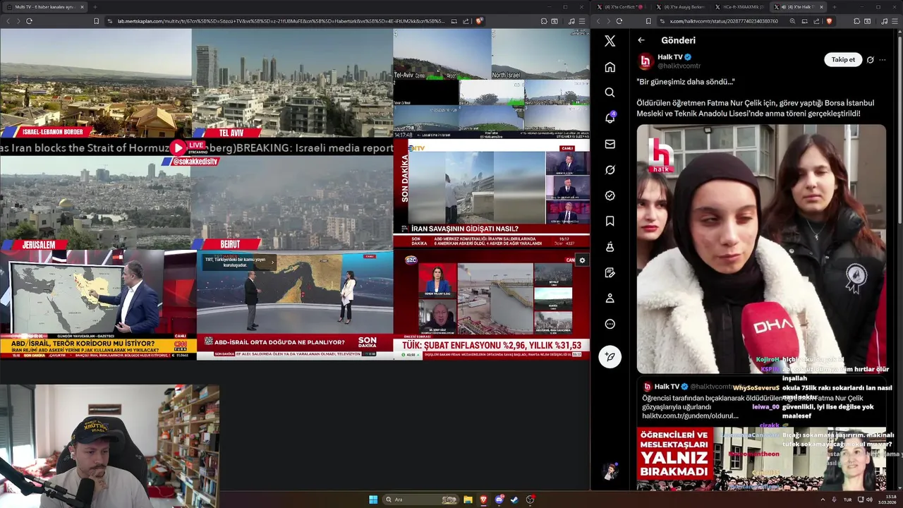Screen dimensions: 903x508
Task: Open the Jerusalem live camera feed
Action: (95, 204)
